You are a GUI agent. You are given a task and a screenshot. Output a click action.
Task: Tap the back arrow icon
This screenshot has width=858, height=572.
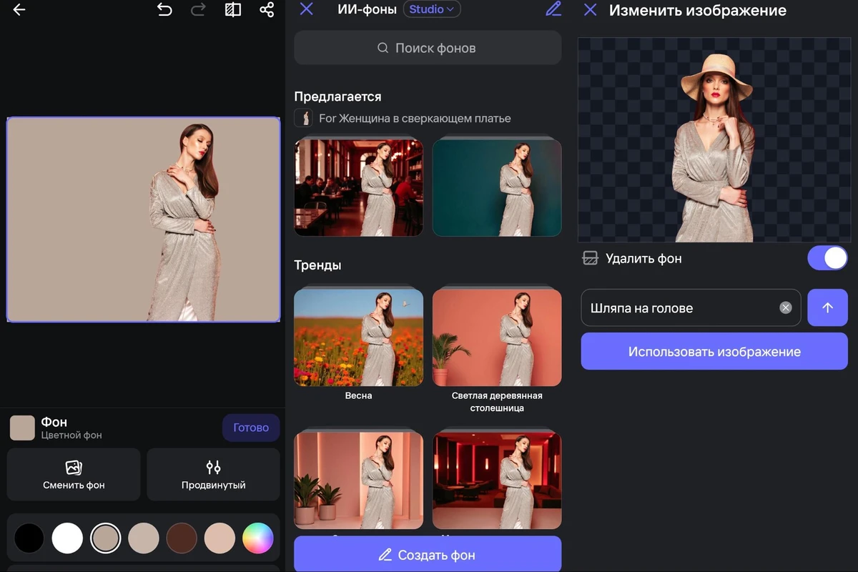(19, 10)
